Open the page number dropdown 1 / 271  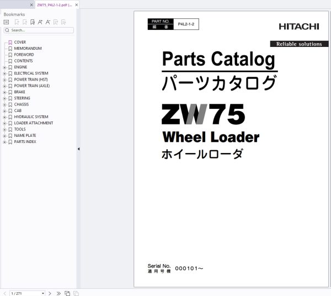click(x=43, y=293)
